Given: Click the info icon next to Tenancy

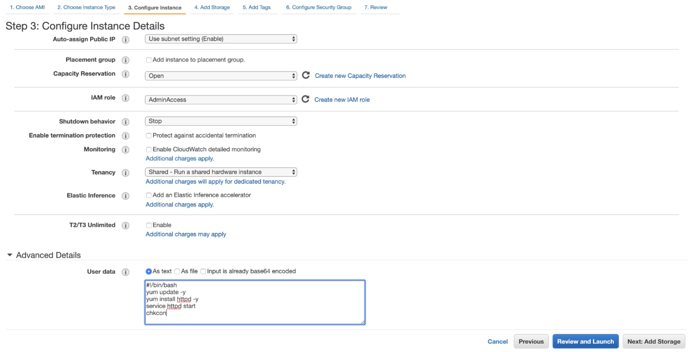Looking at the screenshot, I should tap(125, 173).
